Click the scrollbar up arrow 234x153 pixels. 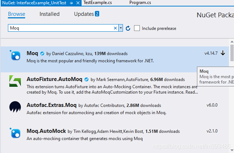click(232, 42)
